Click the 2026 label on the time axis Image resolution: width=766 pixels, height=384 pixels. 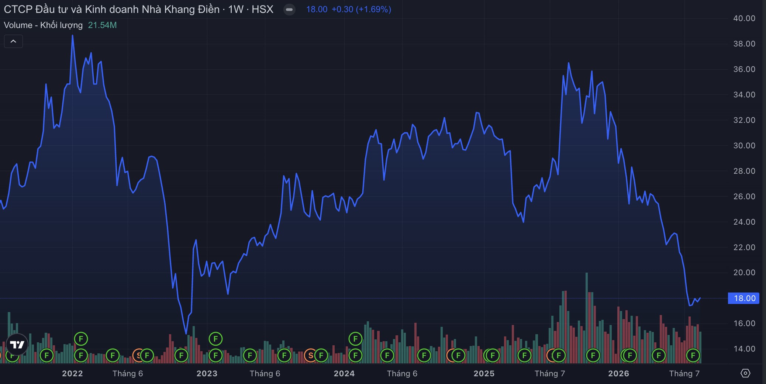619,373
